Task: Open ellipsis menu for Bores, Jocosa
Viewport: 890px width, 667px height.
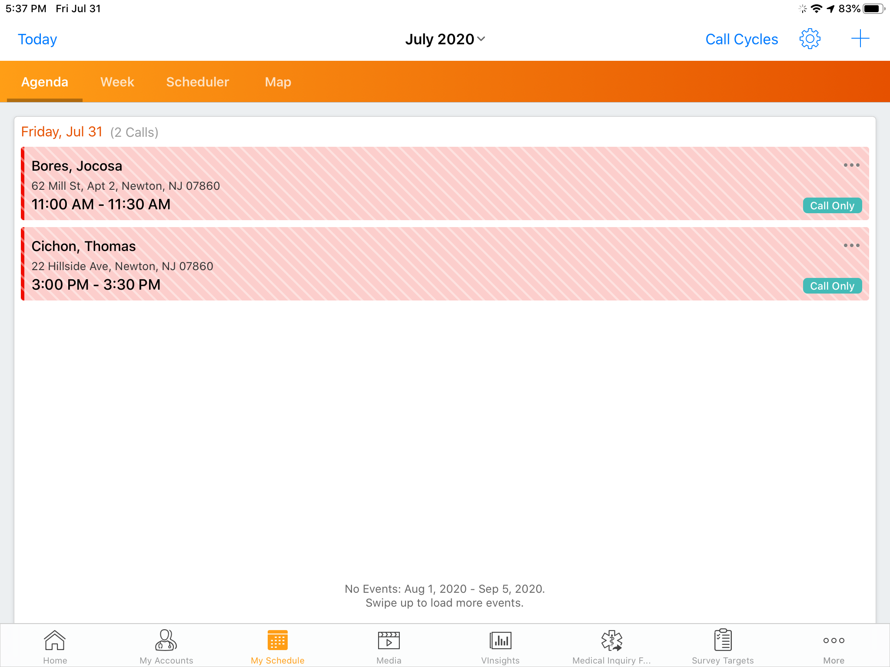Action: click(x=851, y=165)
